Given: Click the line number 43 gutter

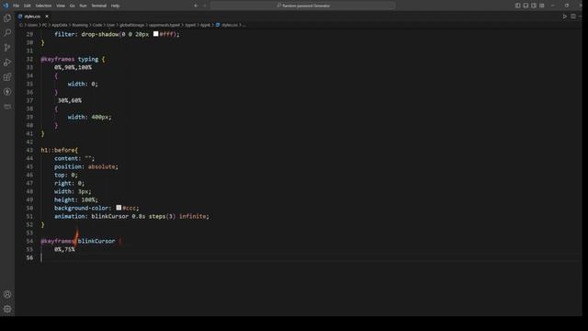Looking at the screenshot, I should click(x=29, y=150).
